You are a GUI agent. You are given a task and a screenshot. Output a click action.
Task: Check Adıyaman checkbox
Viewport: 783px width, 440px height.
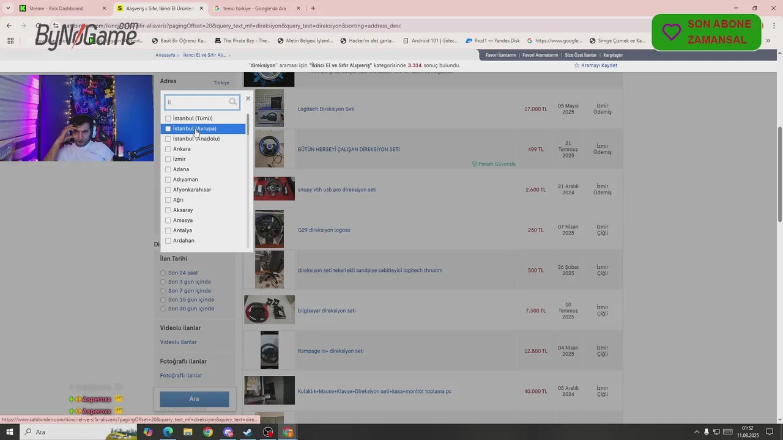[x=168, y=180]
